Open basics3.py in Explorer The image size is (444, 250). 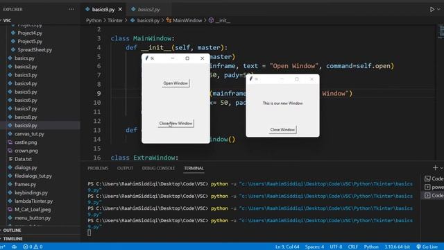(x=26, y=75)
